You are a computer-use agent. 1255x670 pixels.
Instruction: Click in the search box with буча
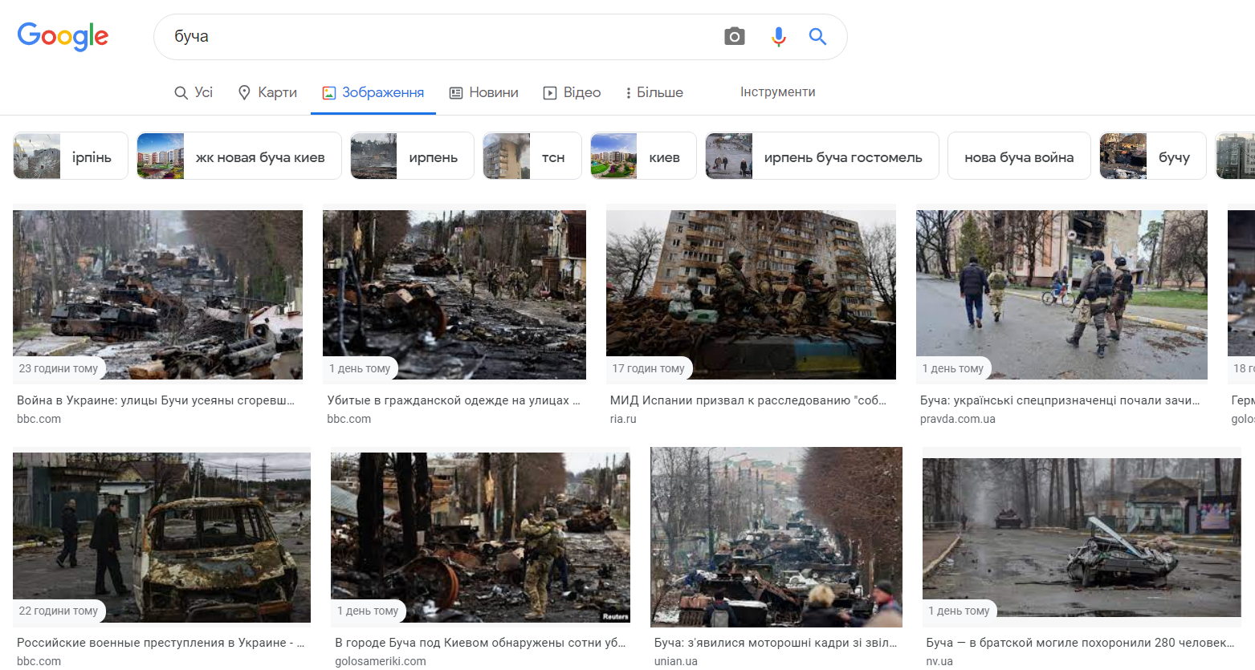442,36
